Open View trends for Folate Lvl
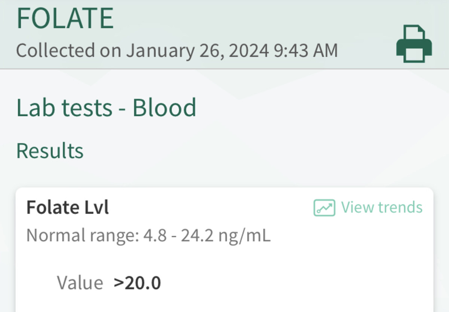 click(381, 207)
